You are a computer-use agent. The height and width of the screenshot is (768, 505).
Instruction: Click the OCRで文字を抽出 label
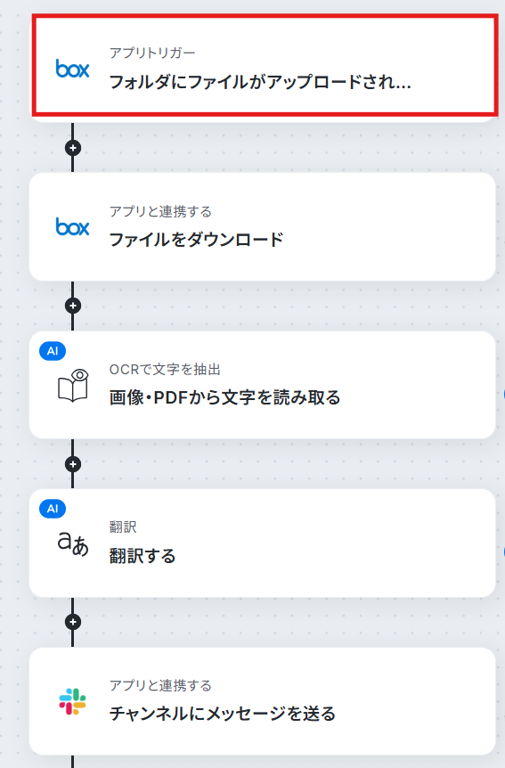(x=165, y=370)
